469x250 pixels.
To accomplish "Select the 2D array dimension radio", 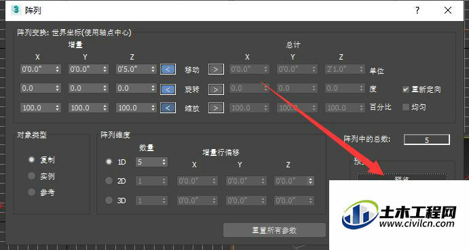I will coord(109,181).
